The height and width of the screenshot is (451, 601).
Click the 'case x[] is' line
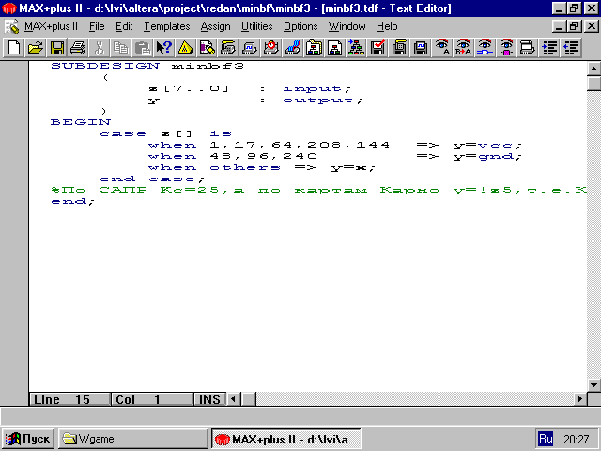(165, 133)
